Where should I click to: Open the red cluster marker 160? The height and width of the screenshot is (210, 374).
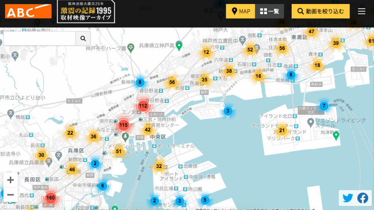pyautogui.click(x=51, y=198)
